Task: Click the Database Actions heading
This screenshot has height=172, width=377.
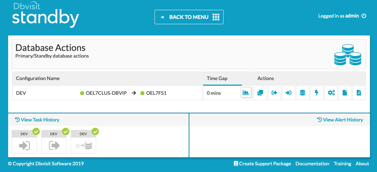Action: pyautogui.click(x=50, y=48)
